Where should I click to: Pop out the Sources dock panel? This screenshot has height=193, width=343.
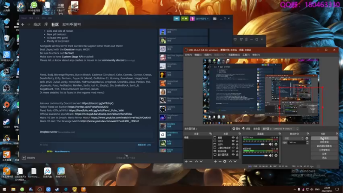coord(240,134)
